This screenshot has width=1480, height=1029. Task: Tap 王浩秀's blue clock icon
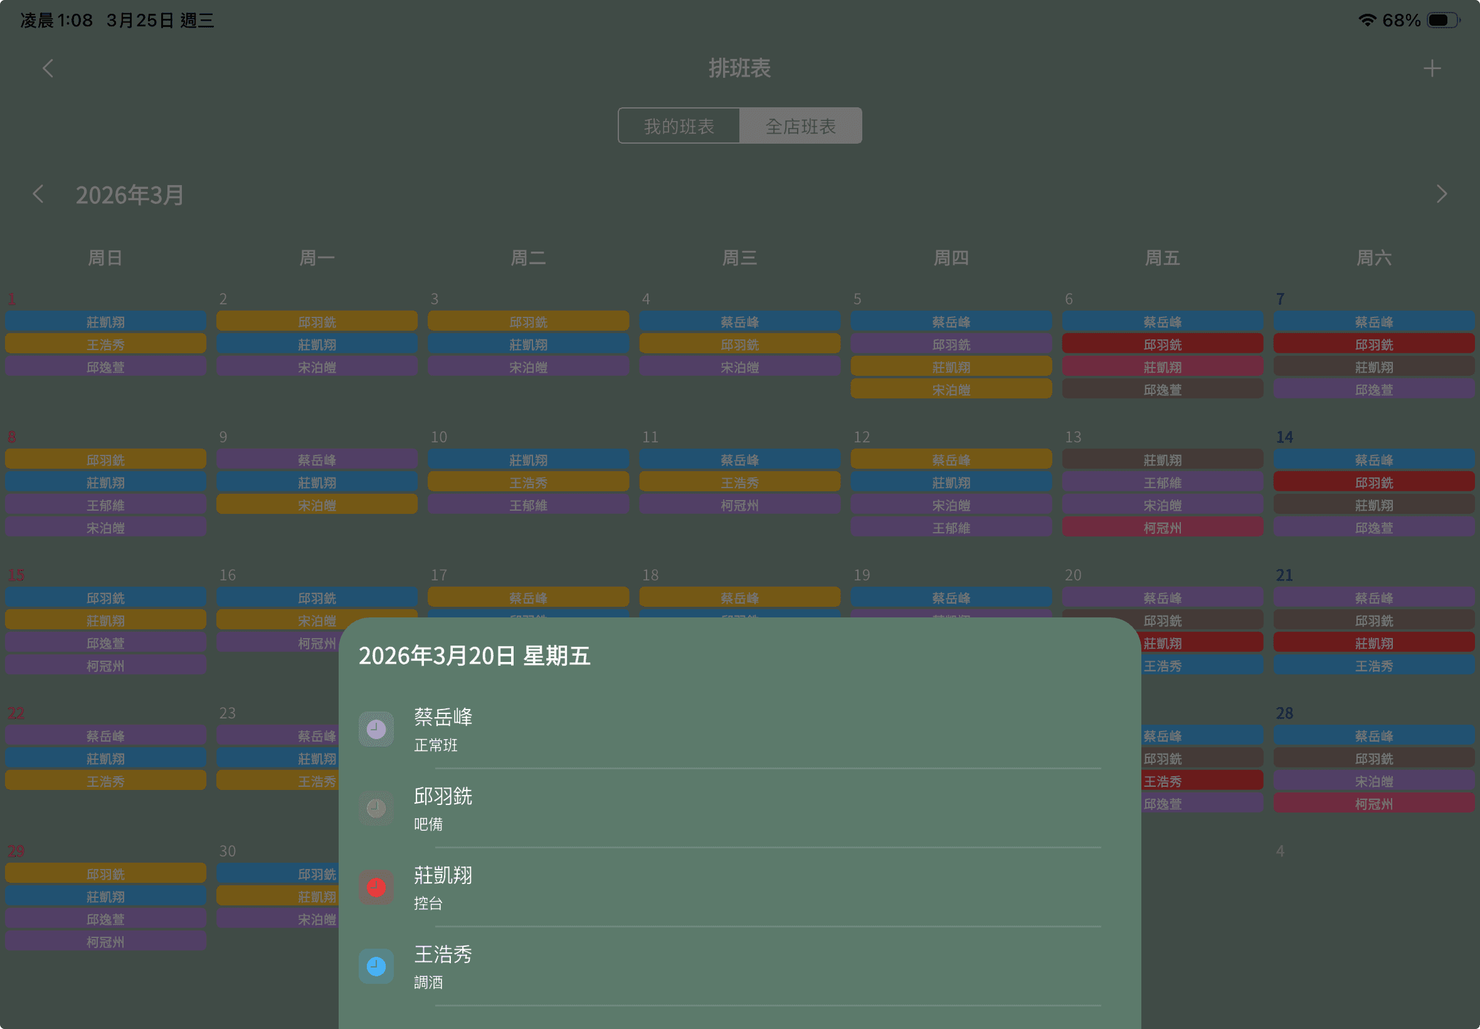tap(376, 966)
